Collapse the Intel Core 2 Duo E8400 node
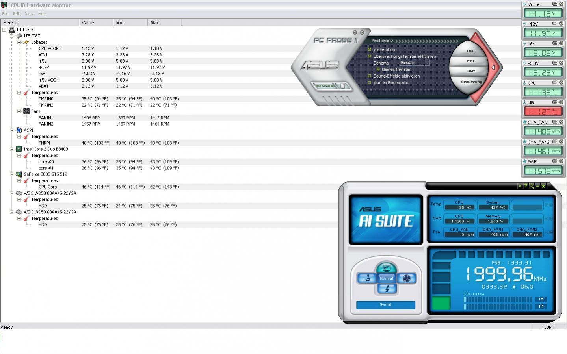 pyautogui.click(x=12, y=149)
